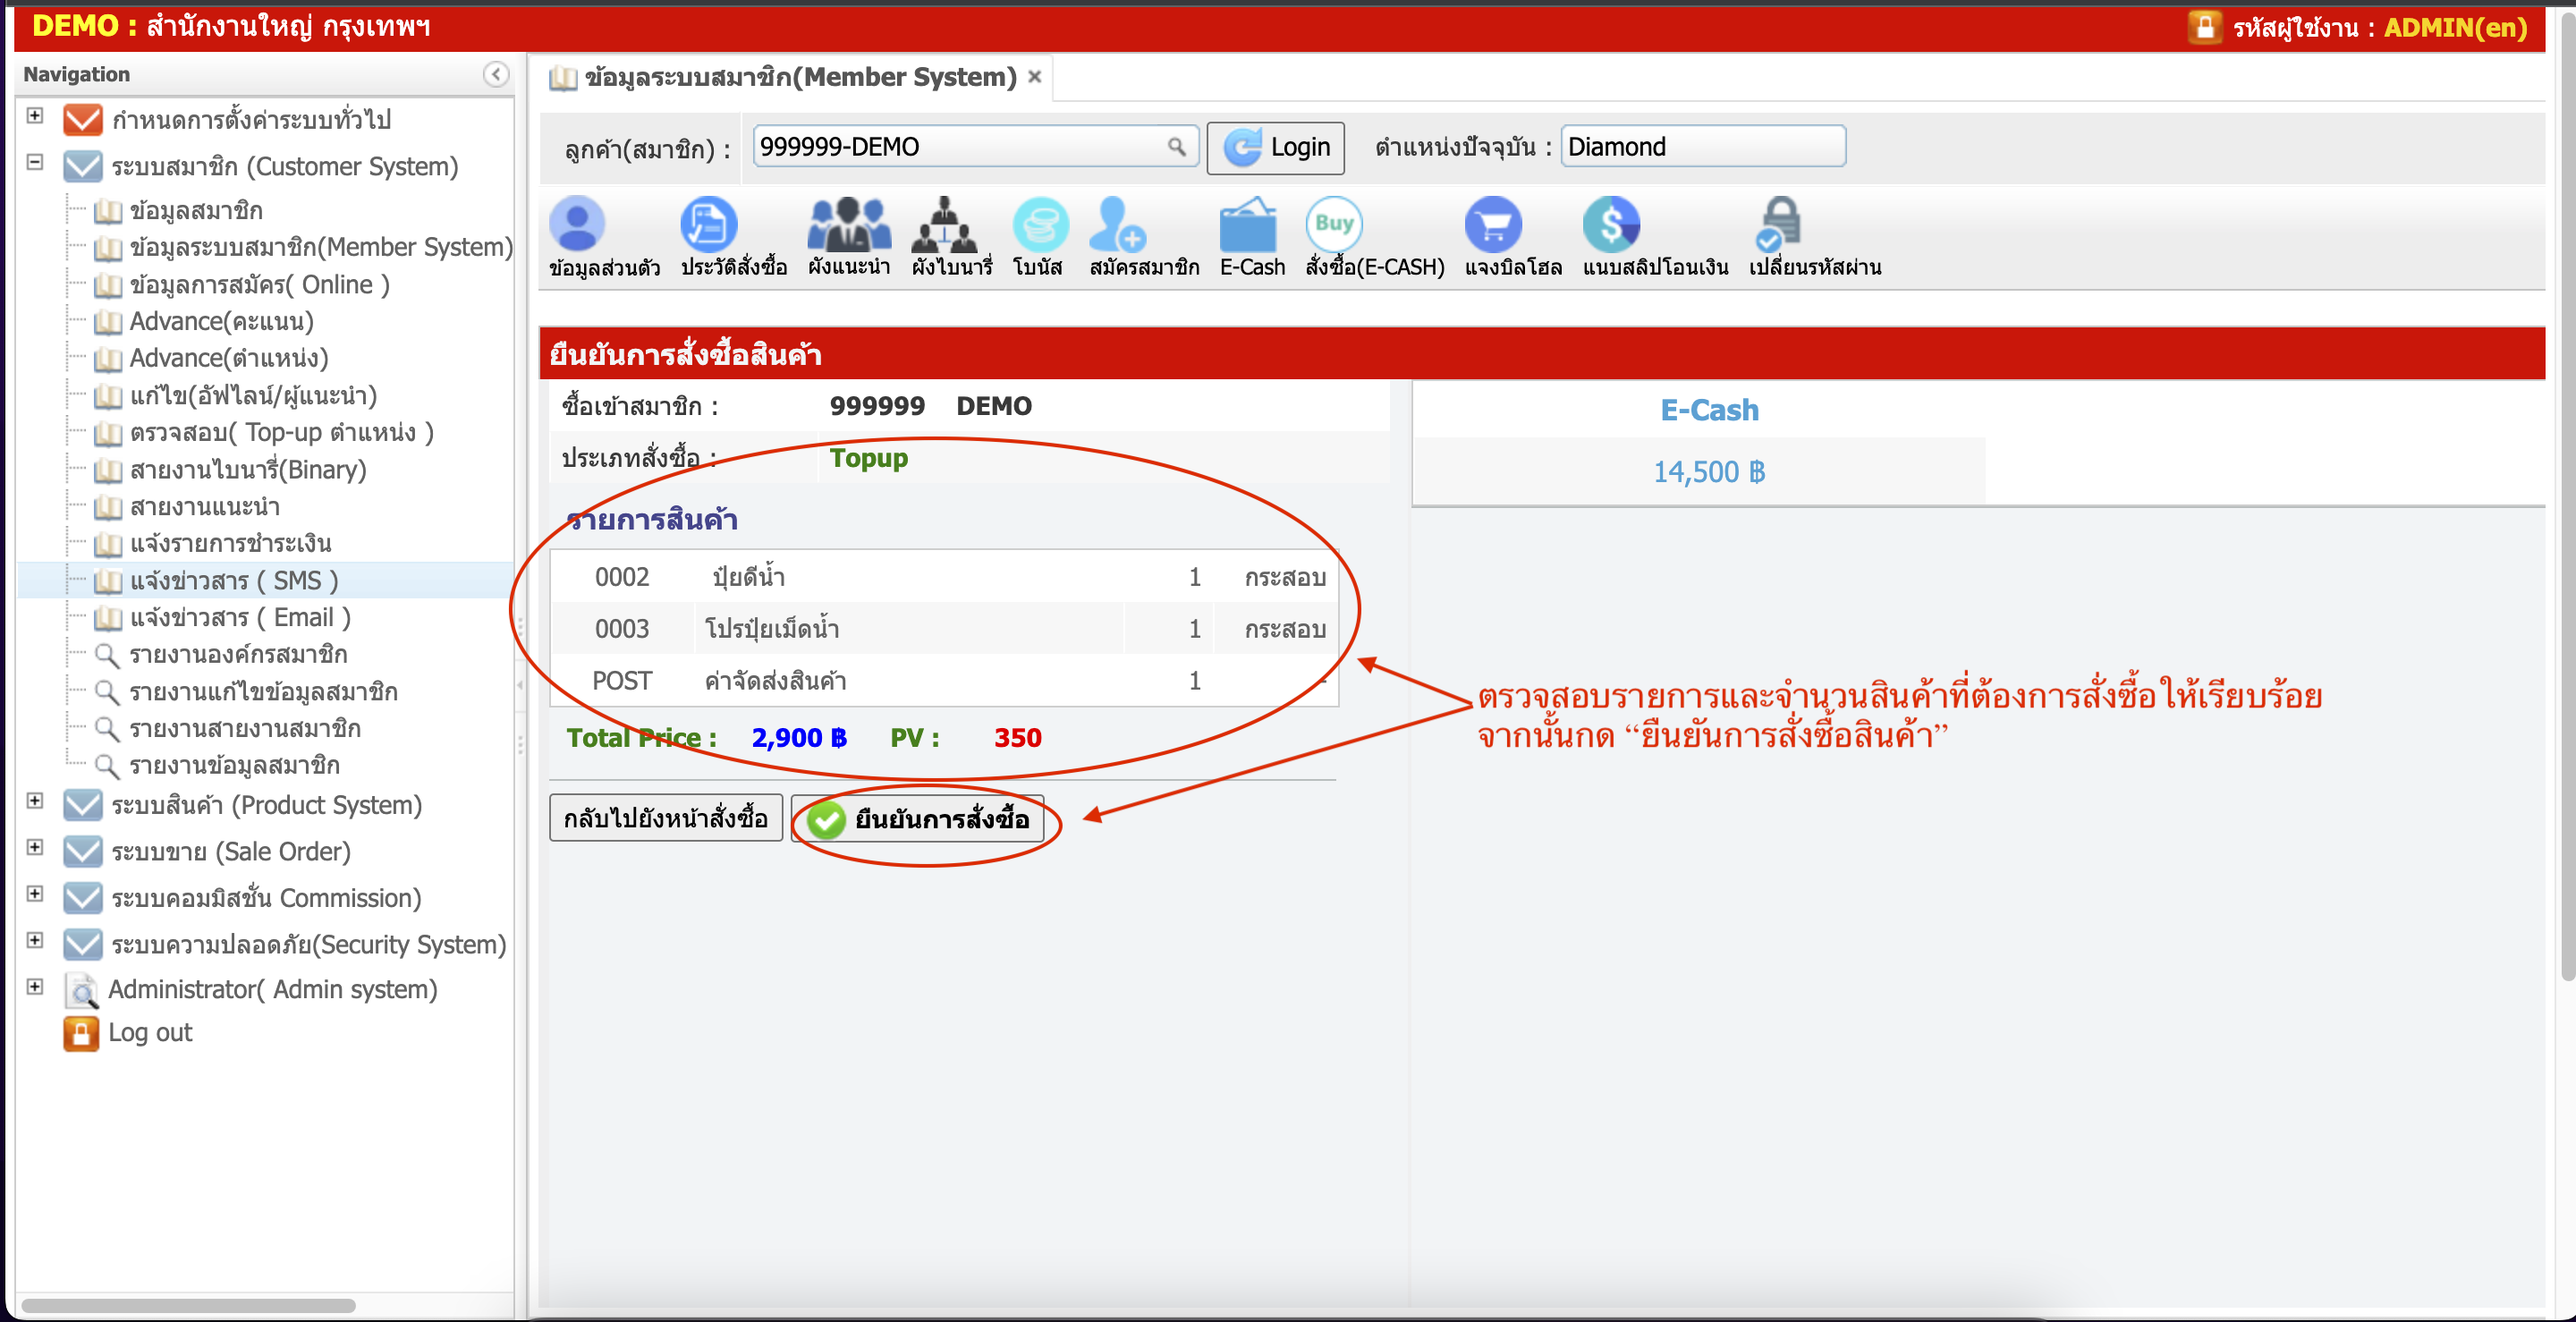Open the แจงบิลโฮล cart icon
The height and width of the screenshot is (1322, 2576).
tap(1492, 224)
